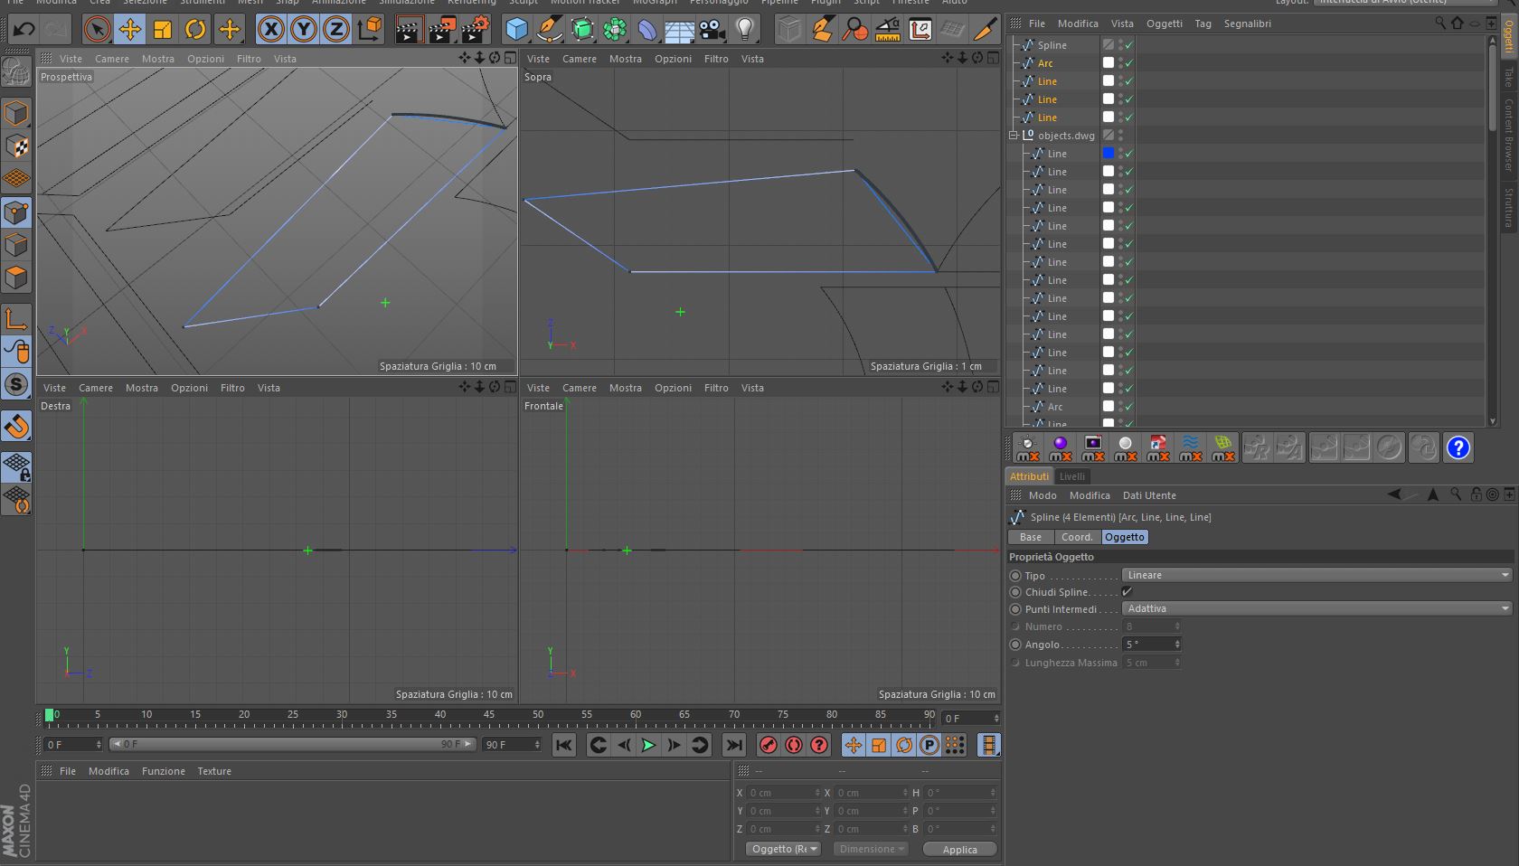Add a Cube primitive object

point(516,30)
